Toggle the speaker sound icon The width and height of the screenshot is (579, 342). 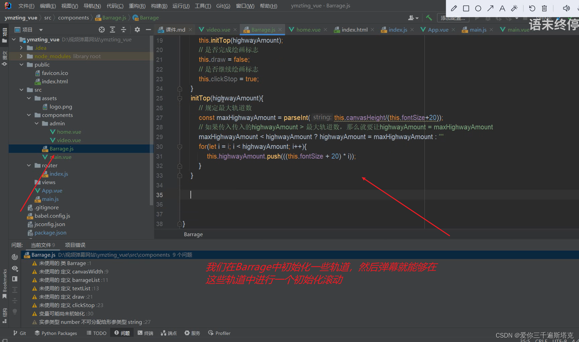[x=566, y=8]
